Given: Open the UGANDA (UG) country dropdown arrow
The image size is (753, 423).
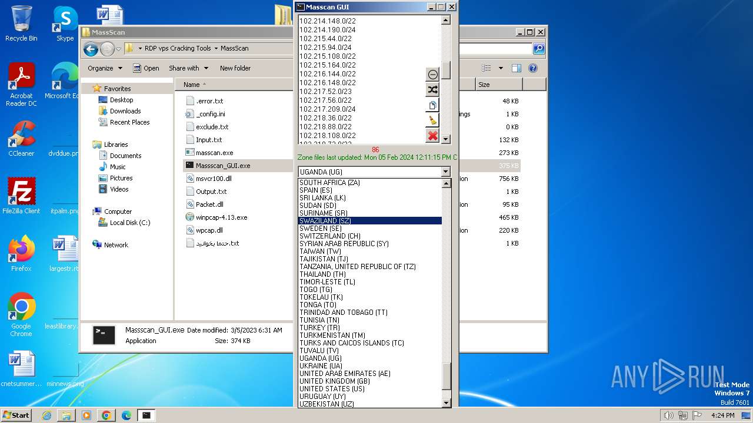Looking at the screenshot, I should [x=445, y=172].
